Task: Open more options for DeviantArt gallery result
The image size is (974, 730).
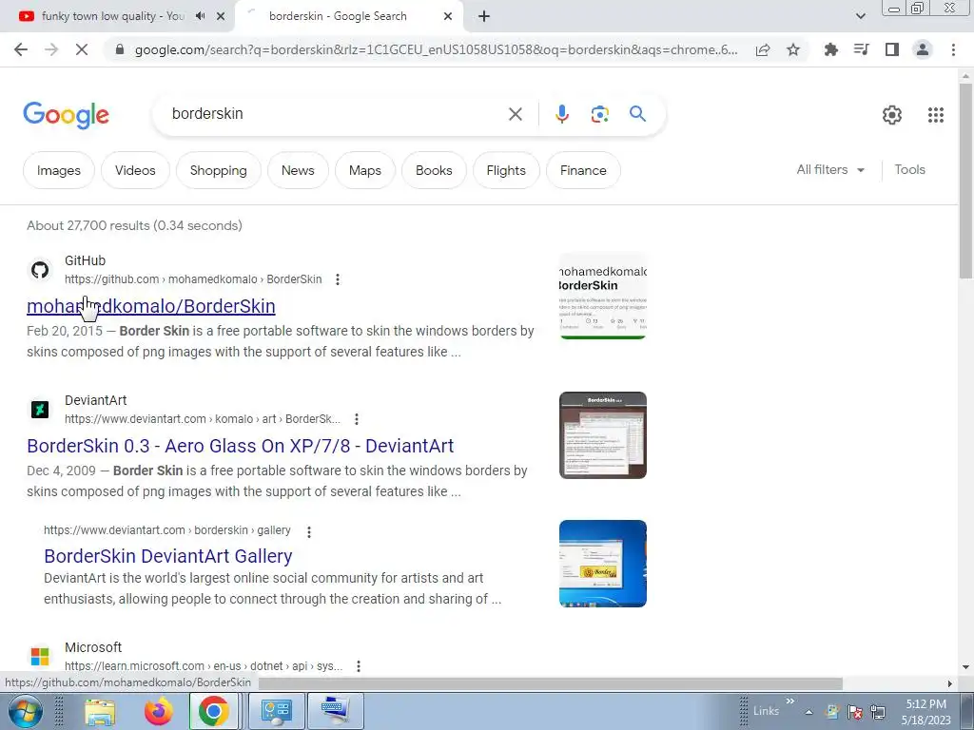Action: pyautogui.click(x=309, y=531)
